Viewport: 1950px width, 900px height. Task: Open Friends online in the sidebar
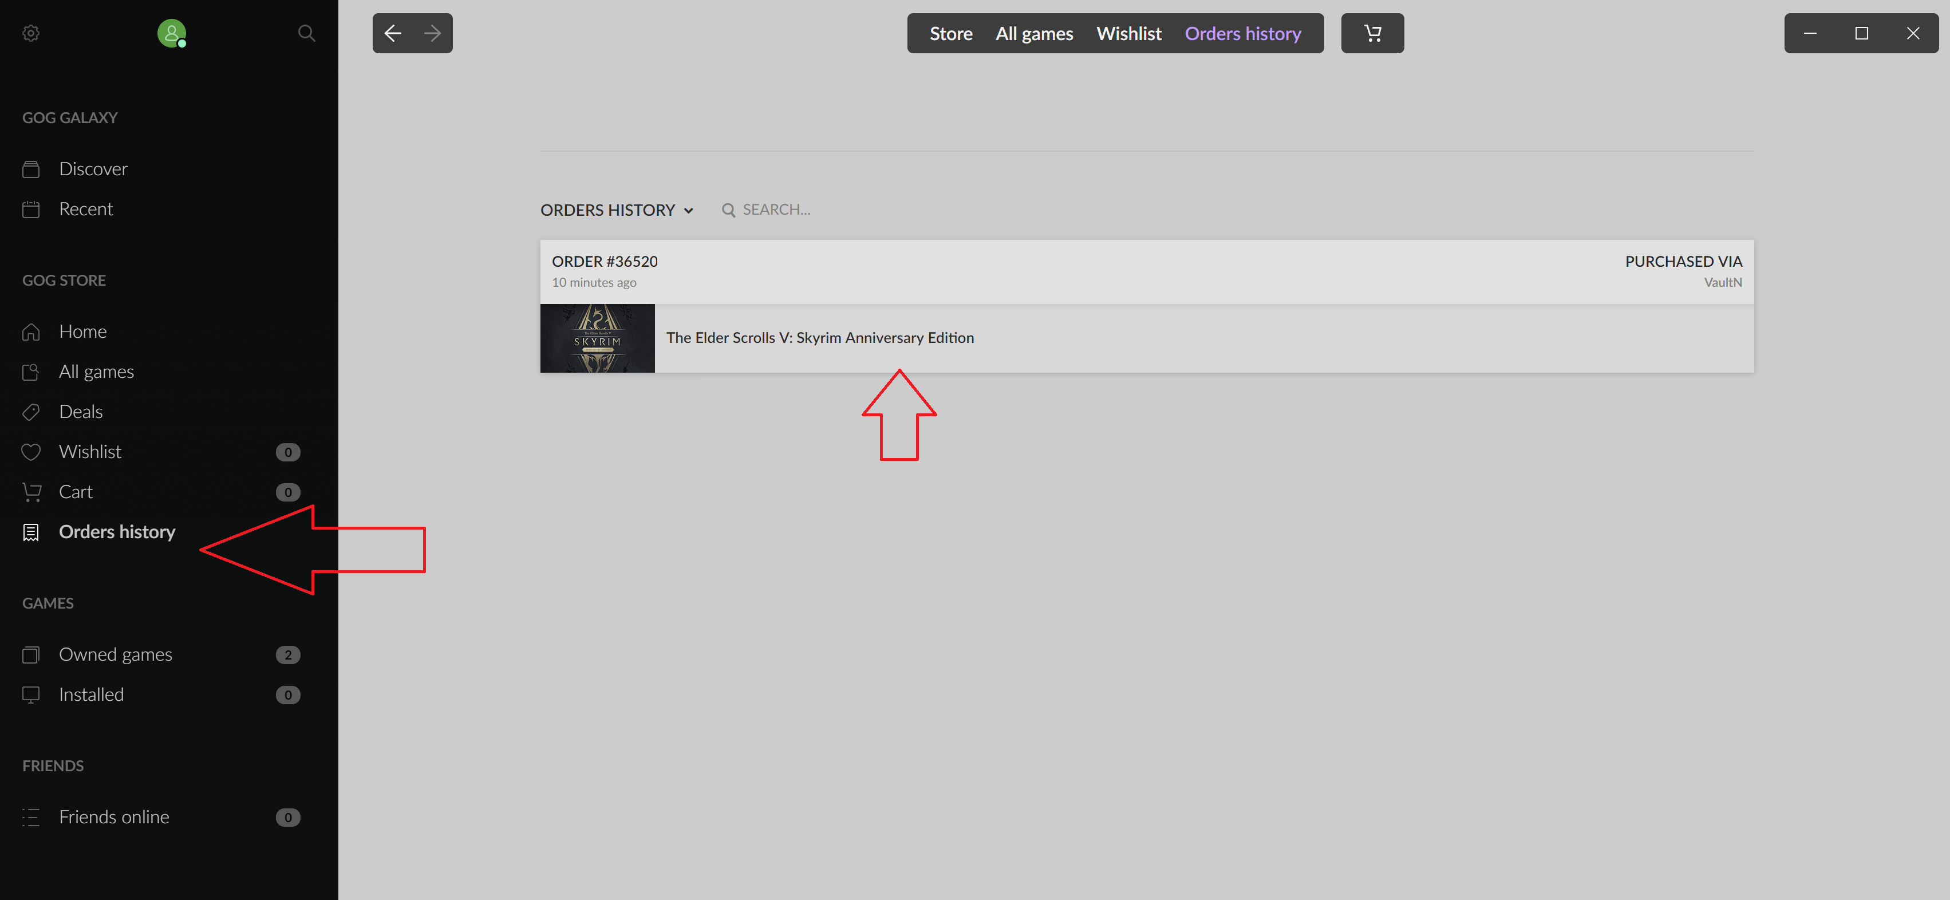[x=113, y=817]
